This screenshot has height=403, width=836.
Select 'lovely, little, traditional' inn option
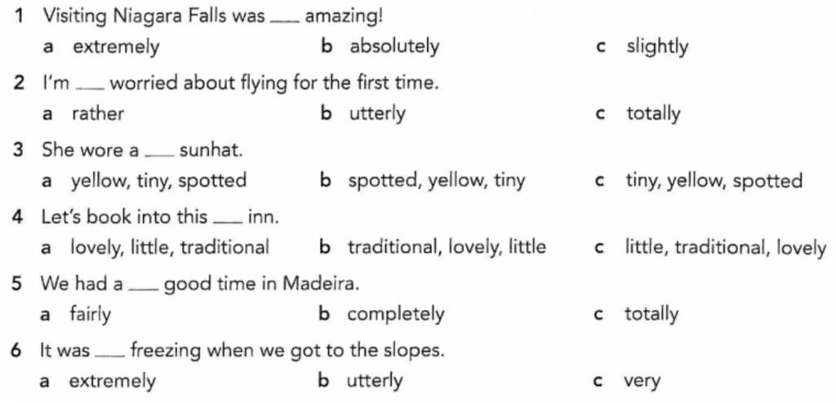tap(170, 247)
